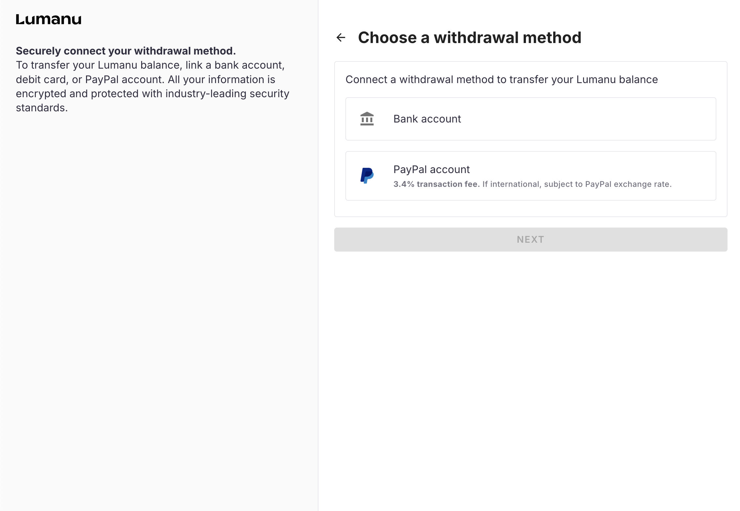Choose the PayPal account withdrawal option
Screen dimensions: 740x511
pos(530,176)
